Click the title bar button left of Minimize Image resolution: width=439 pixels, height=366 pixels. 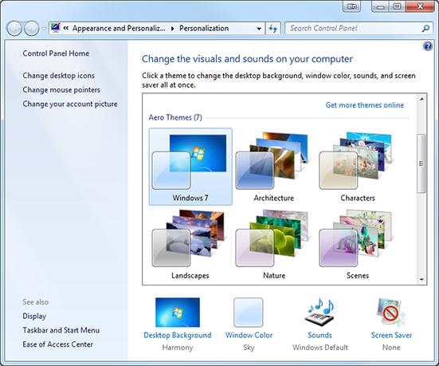351,6
